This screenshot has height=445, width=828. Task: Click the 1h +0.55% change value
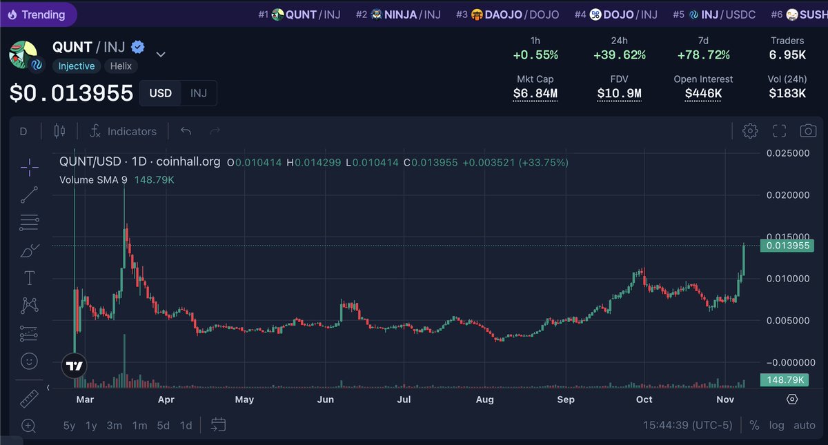[x=535, y=55]
